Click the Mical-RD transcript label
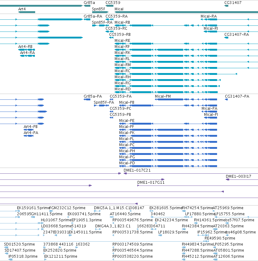This screenshot has width=258, height=261. [x=122, y=89]
